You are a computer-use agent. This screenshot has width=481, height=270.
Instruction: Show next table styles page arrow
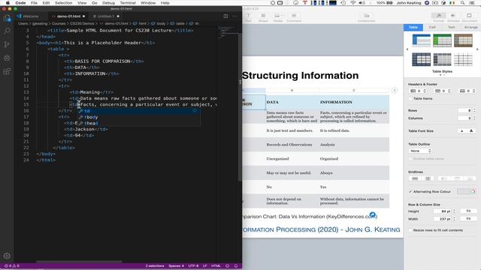point(477,49)
